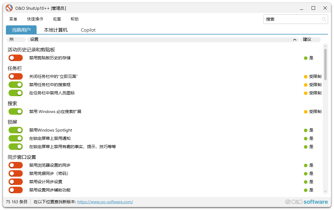Screen dimensions: 334x210
Task: Click the O&O ShutUp10++ title bar icon
Action: 9,8
